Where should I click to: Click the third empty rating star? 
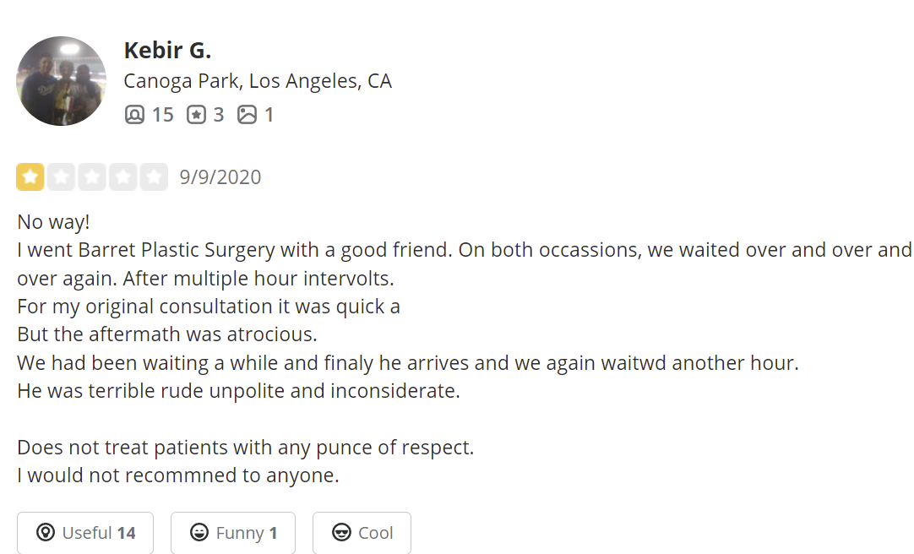click(x=92, y=177)
